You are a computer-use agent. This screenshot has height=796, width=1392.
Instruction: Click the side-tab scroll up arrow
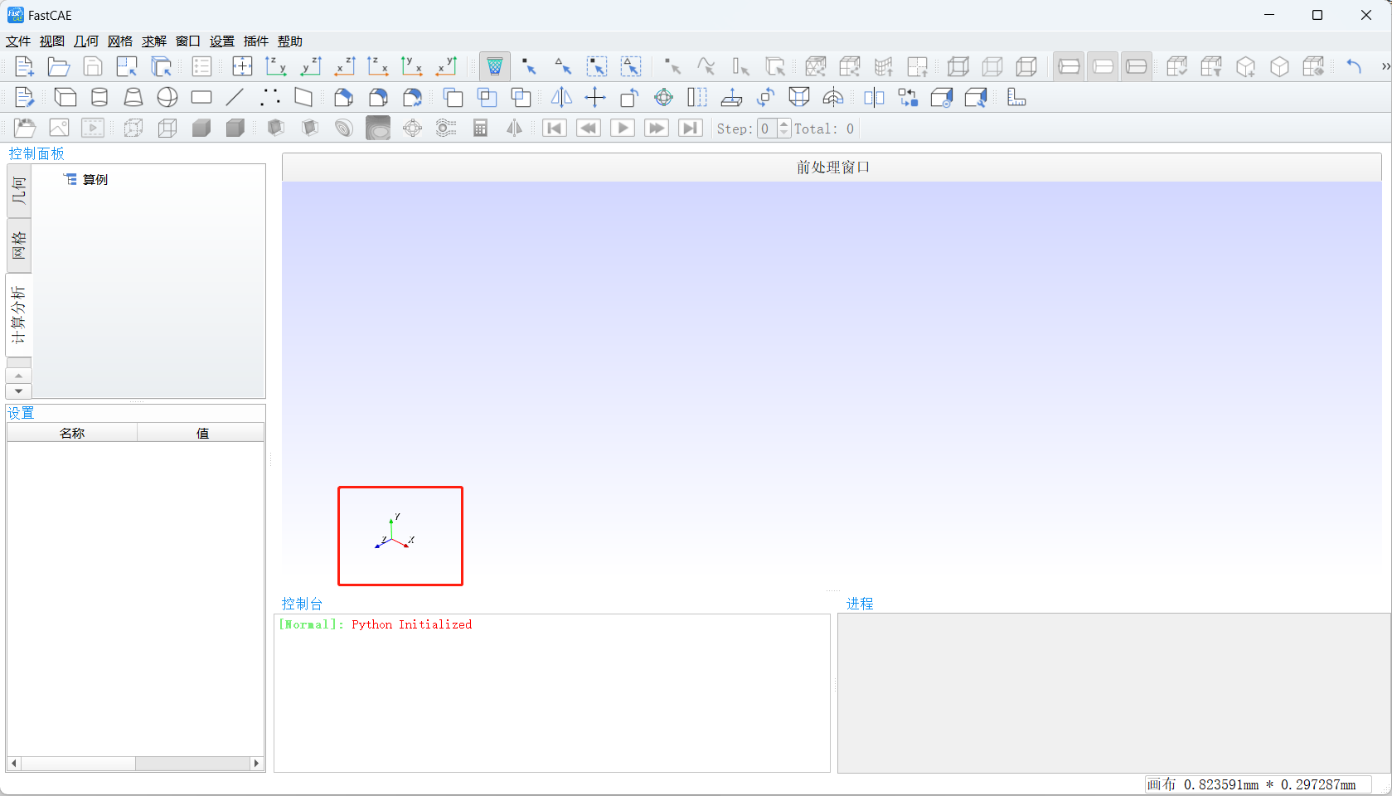pos(18,376)
